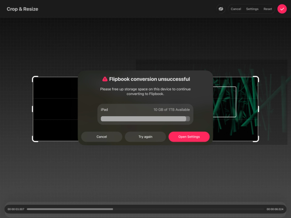Screen dimensions: 291x218
Task: Click the left edge crop handle
Action: click(x=33, y=109)
